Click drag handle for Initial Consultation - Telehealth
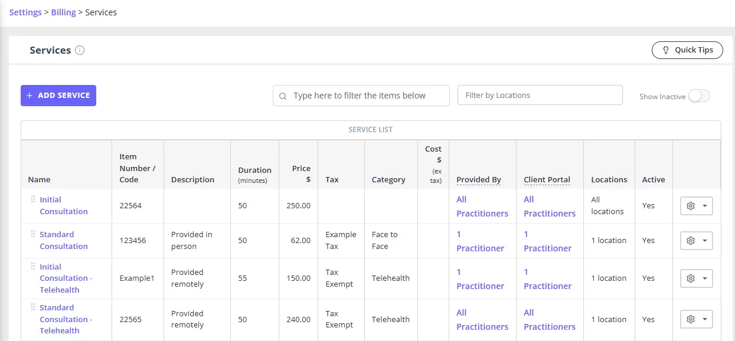Screen dimensions: 735x341 click(x=33, y=267)
